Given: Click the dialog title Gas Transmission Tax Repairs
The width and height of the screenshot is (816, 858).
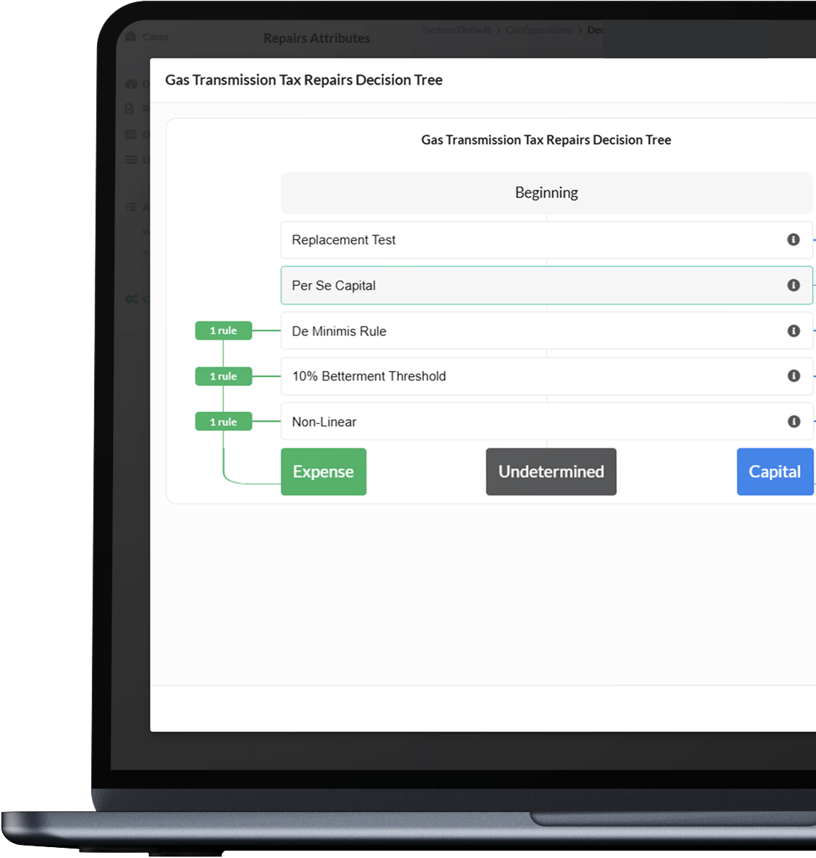Looking at the screenshot, I should pyautogui.click(x=304, y=80).
